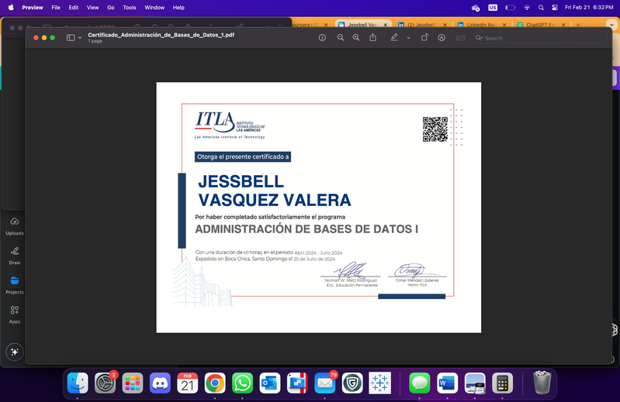Screen dimensions: 620x402
Task: Click the Projects sidebar button
Action: click(x=15, y=285)
